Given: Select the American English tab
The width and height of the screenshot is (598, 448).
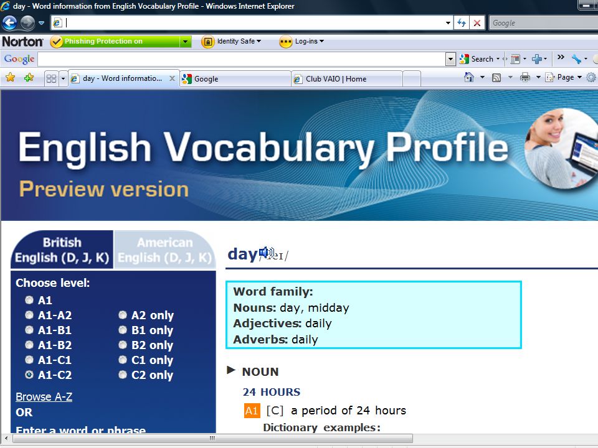Looking at the screenshot, I should (164, 250).
